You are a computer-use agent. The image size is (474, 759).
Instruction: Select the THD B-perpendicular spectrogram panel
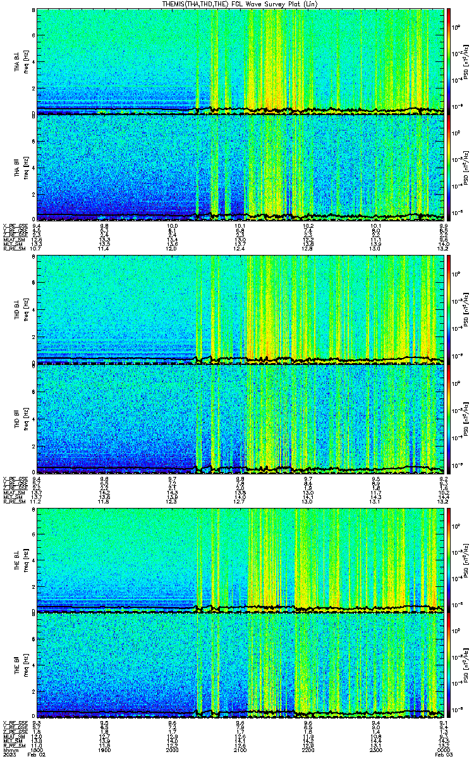point(241,311)
